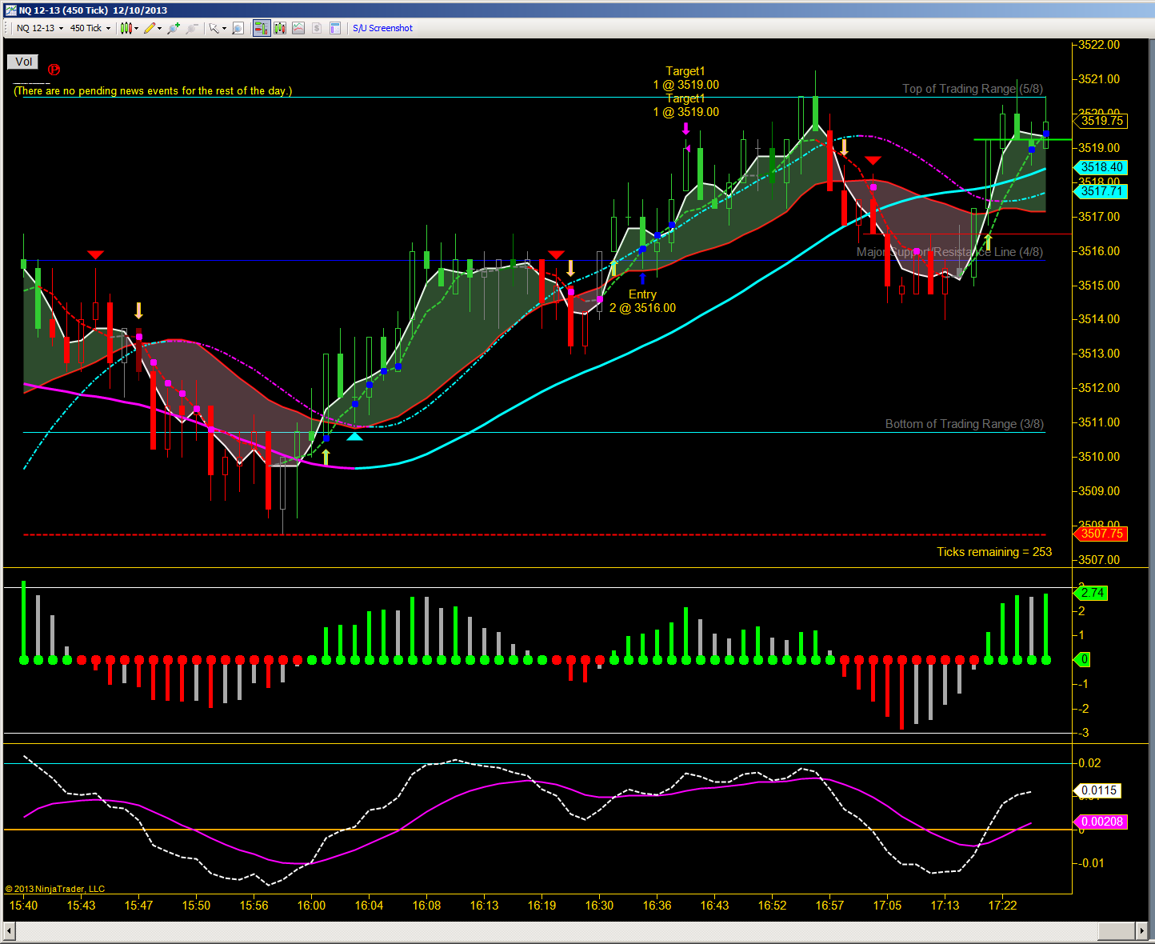
Task: Click the red circled P icon
Action: tap(54, 70)
